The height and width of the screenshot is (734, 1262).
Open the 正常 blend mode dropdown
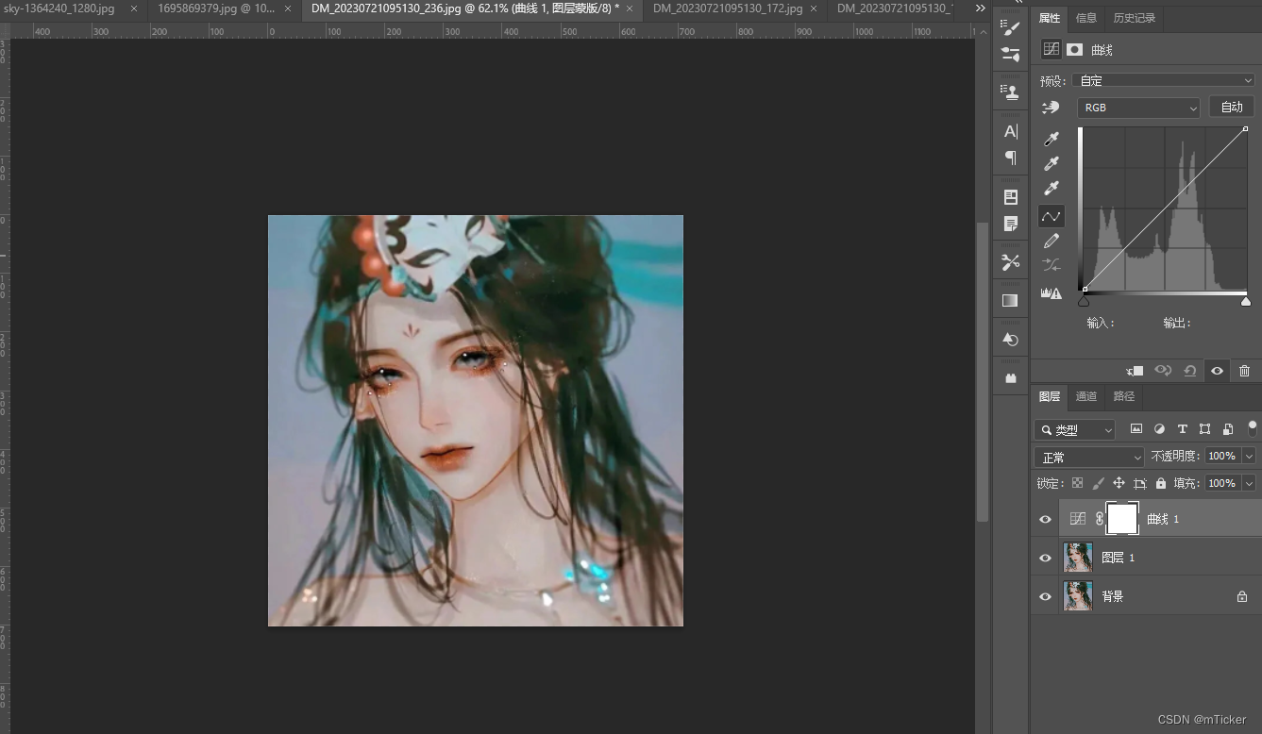pos(1089,457)
